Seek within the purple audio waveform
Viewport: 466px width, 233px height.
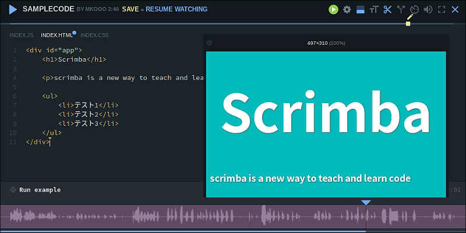coord(233,216)
